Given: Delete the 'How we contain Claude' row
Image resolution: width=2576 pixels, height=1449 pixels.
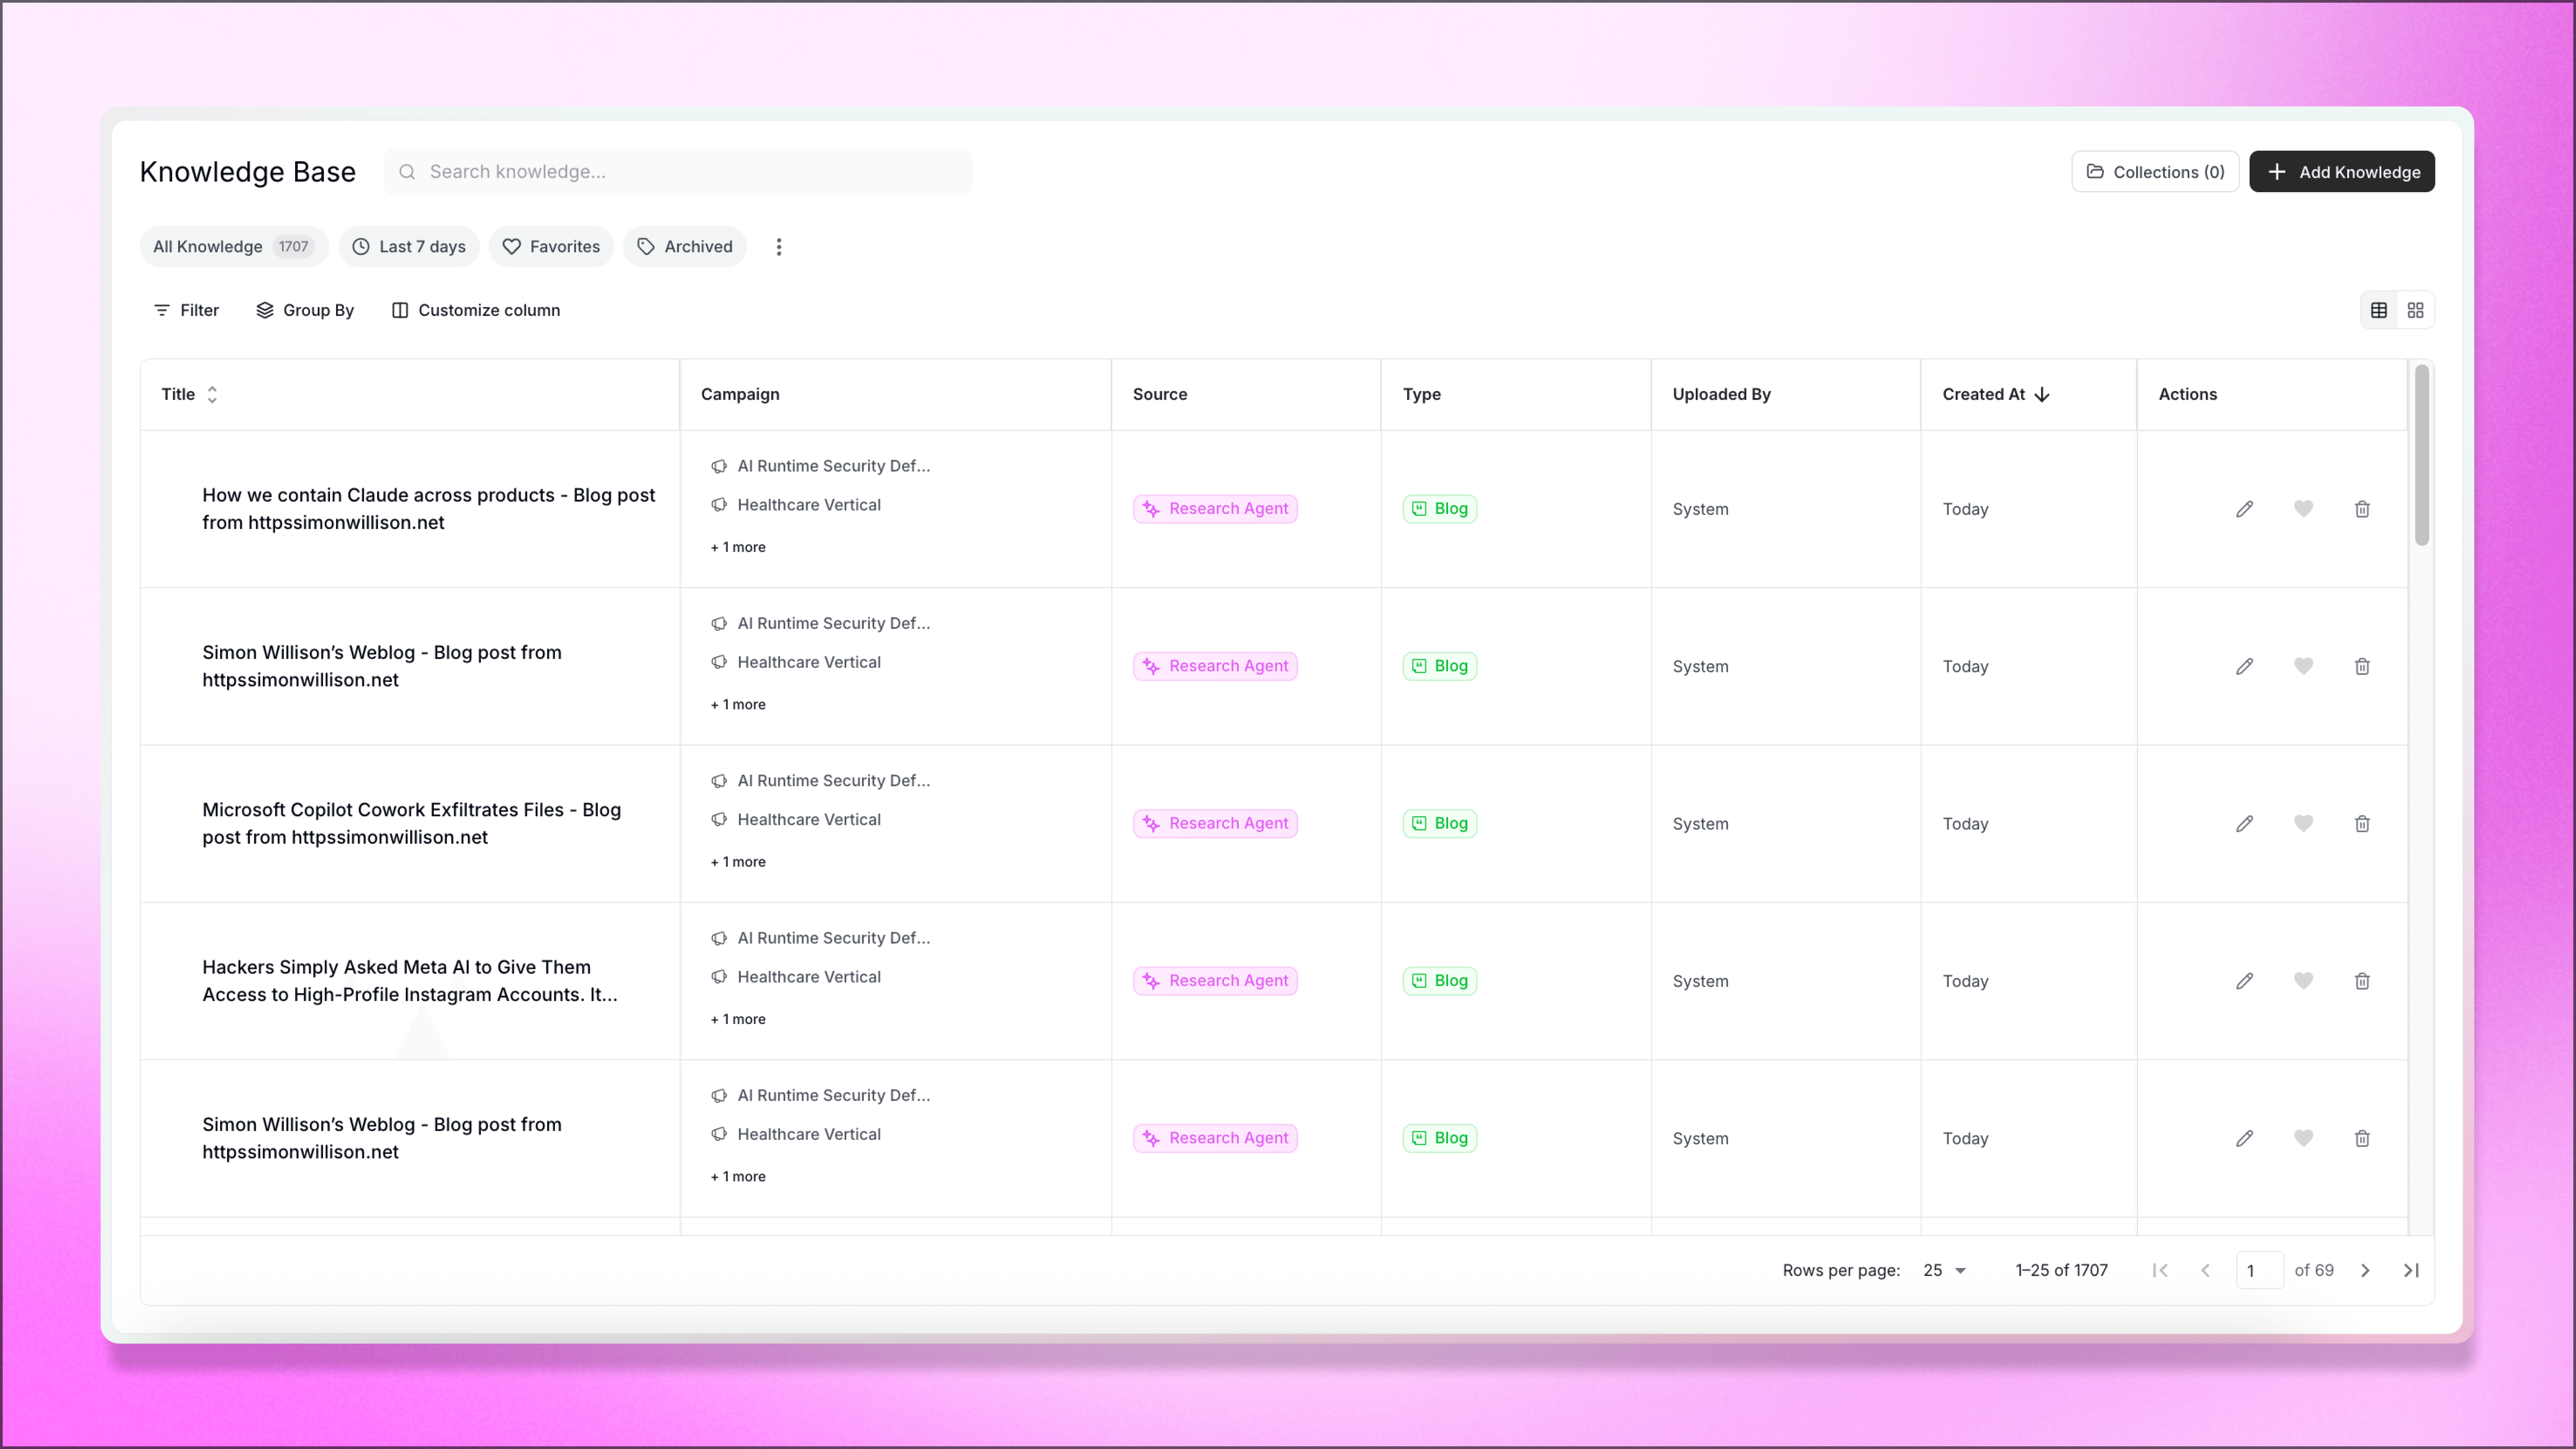Looking at the screenshot, I should tap(2362, 509).
